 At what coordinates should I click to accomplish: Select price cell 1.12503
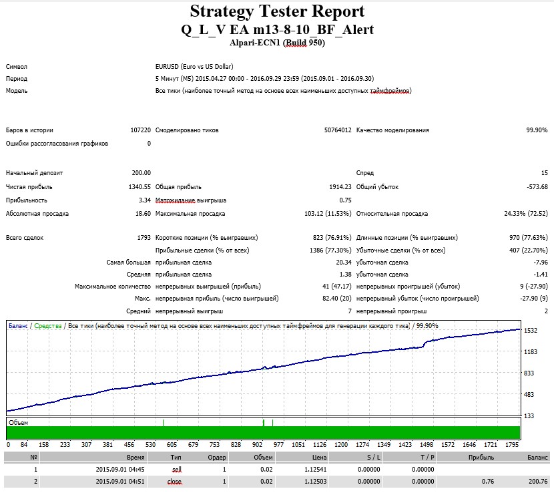[316, 482]
